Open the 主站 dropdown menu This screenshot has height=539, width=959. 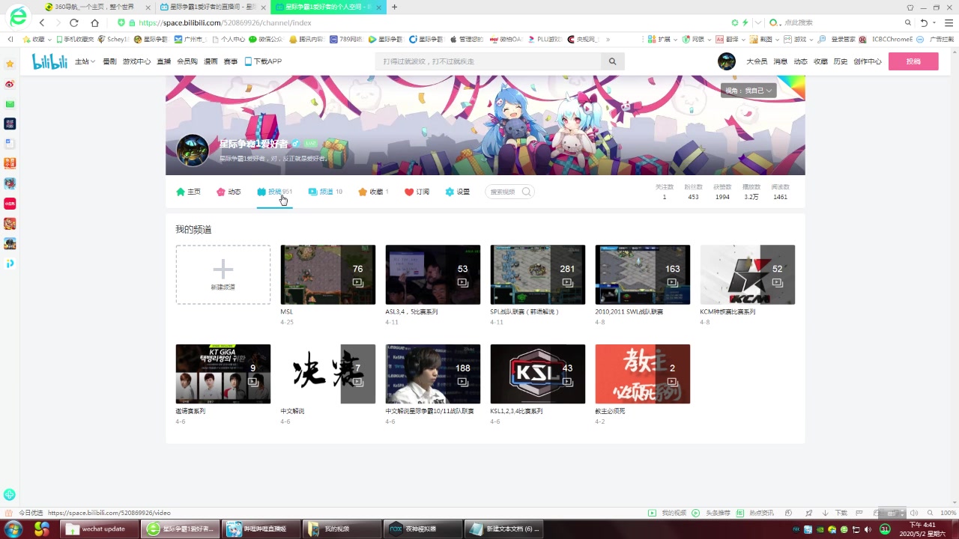tap(85, 61)
